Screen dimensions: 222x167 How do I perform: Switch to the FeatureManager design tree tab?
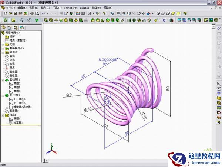pos(4,27)
